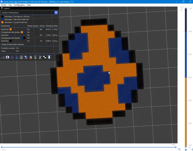
Task: Click the Temps d'impression estimés label
Action: 13,44
